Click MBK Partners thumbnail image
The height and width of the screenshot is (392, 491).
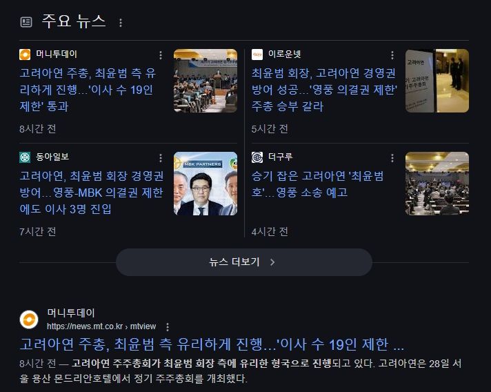[206, 184]
